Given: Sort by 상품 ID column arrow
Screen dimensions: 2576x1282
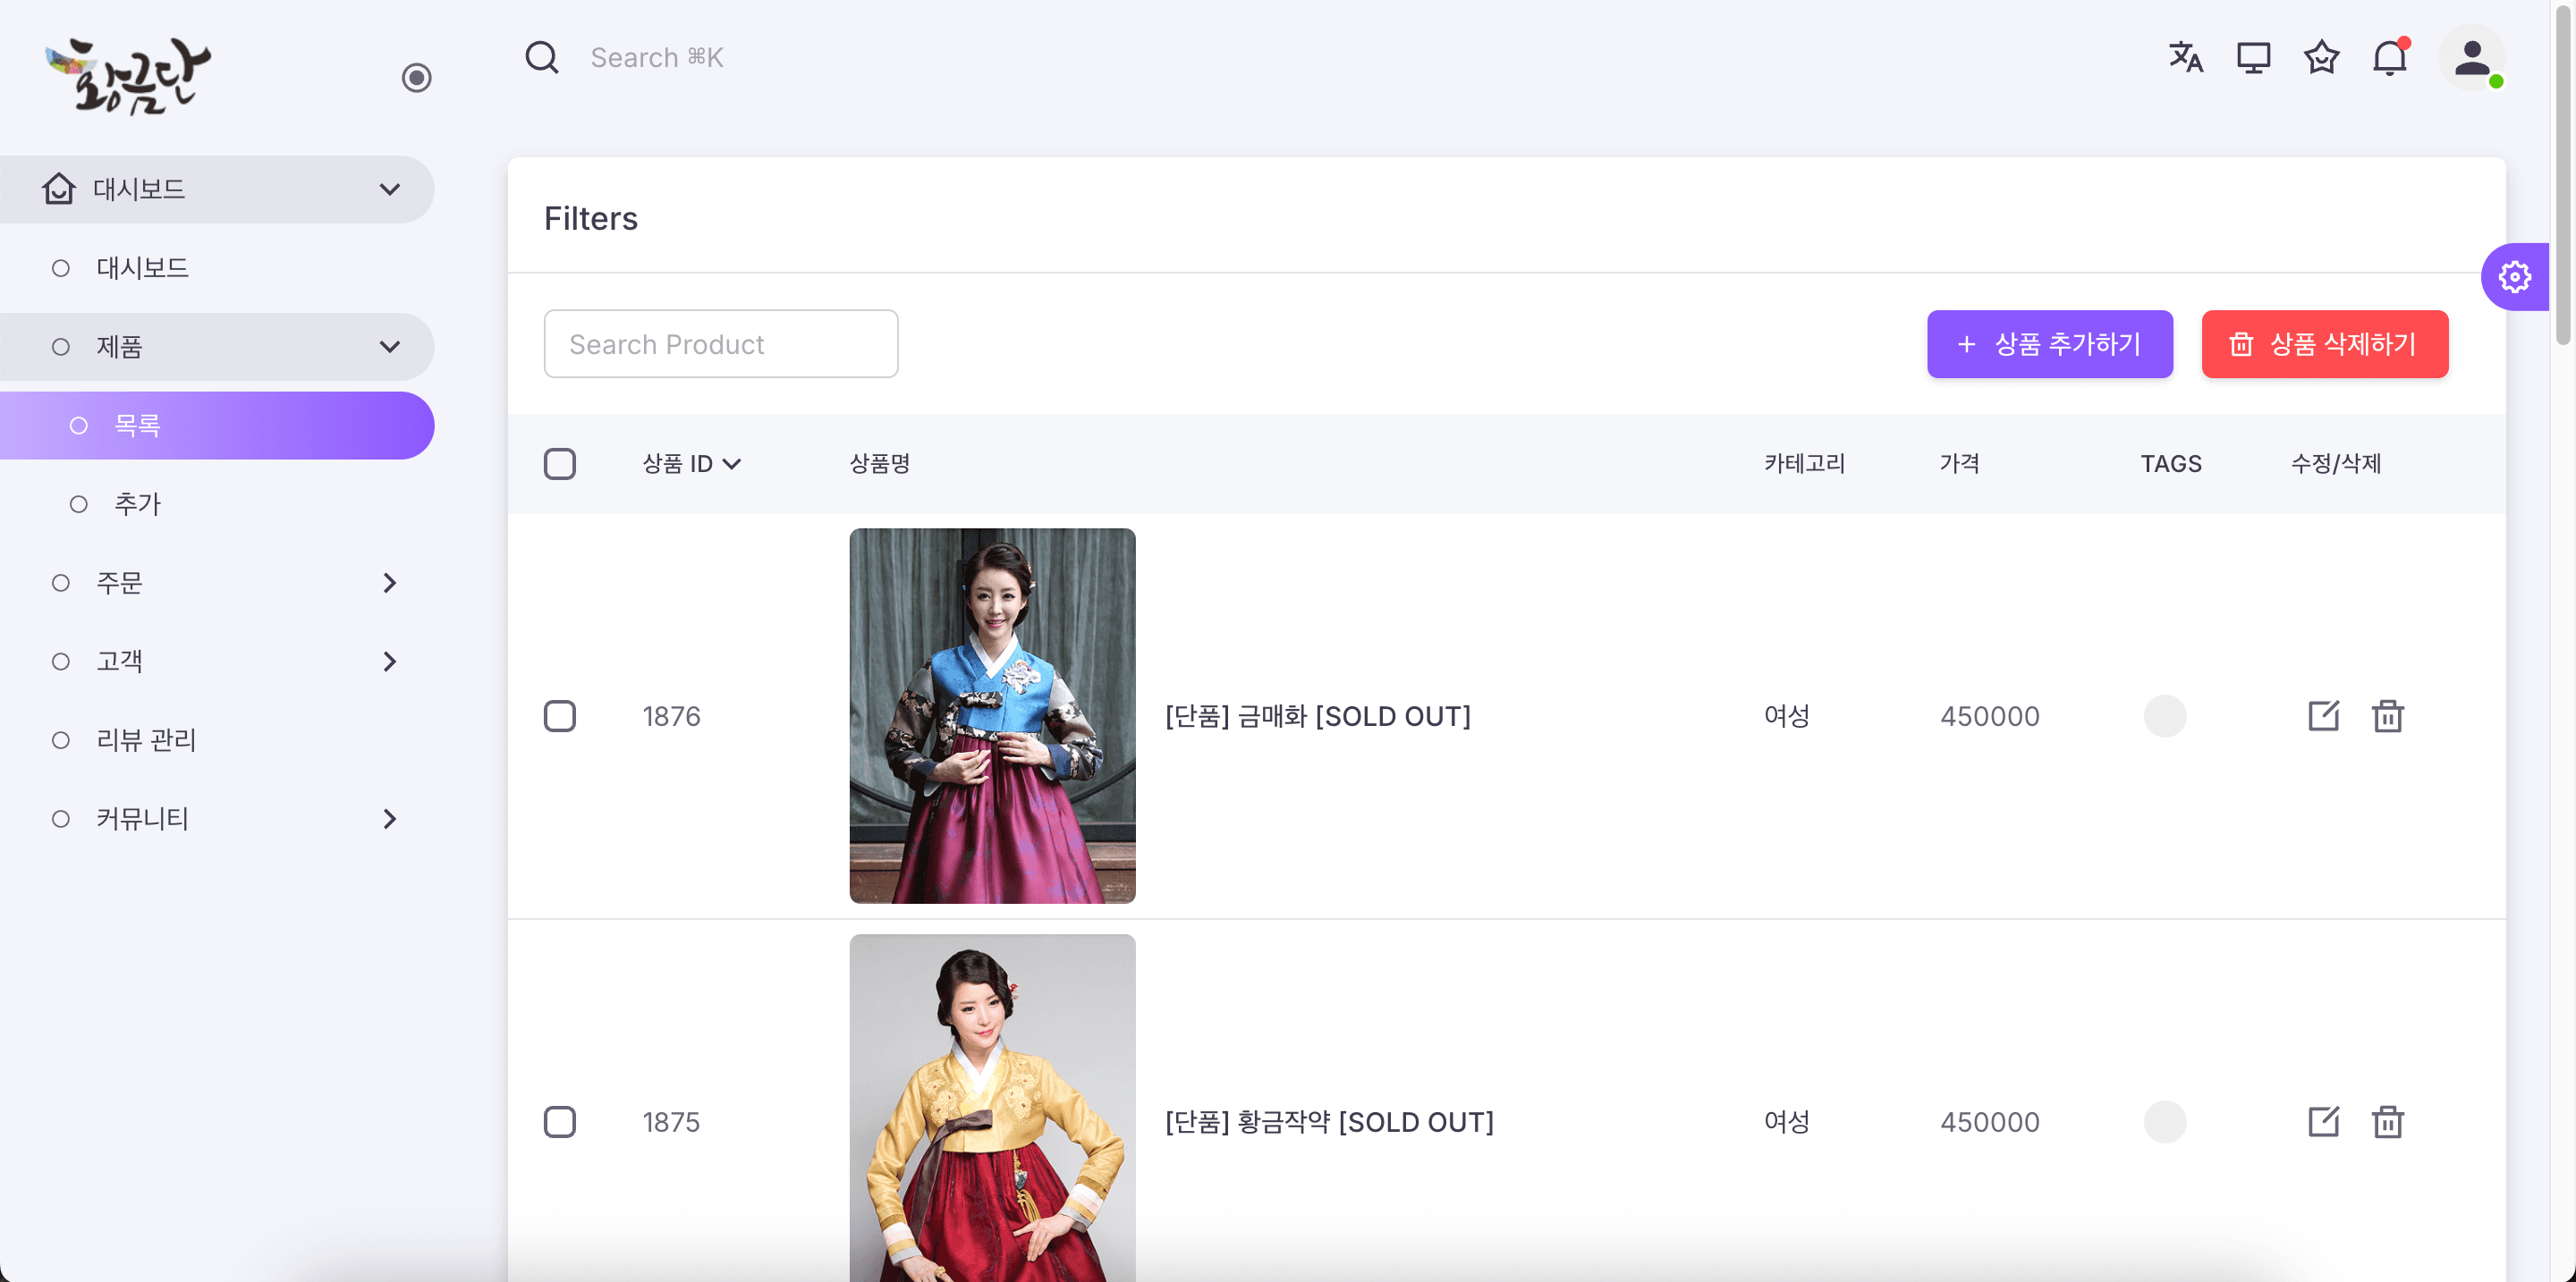Looking at the screenshot, I should coord(731,464).
